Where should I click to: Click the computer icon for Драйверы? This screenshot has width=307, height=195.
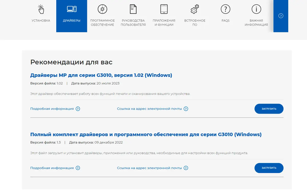coord(72,9)
